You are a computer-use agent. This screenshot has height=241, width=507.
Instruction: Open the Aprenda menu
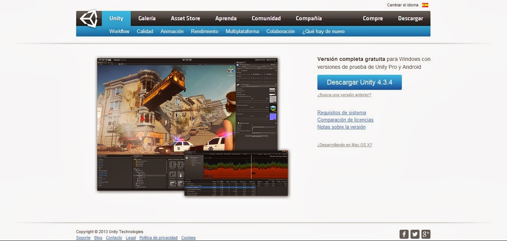[x=226, y=18]
